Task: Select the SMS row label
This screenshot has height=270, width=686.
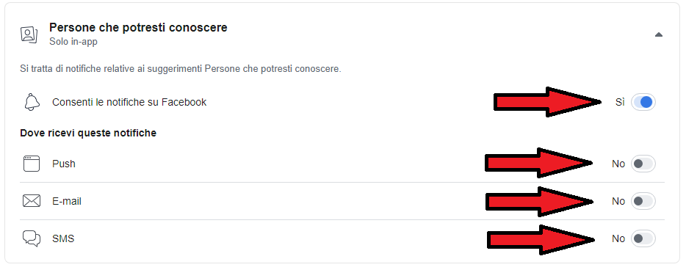Action: (x=63, y=238)
